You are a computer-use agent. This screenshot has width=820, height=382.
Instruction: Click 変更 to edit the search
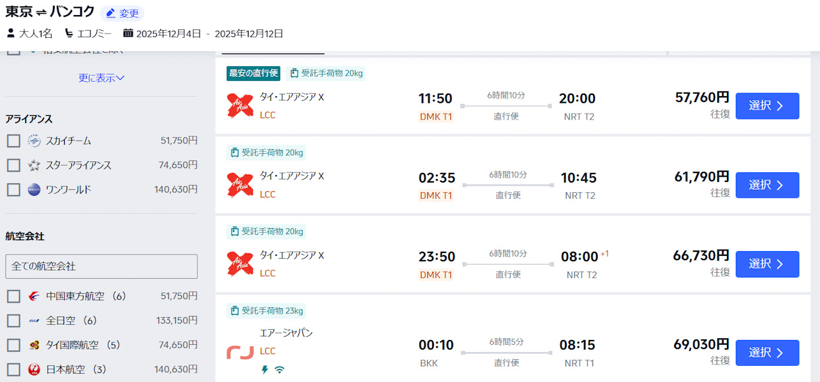[122, 13]
